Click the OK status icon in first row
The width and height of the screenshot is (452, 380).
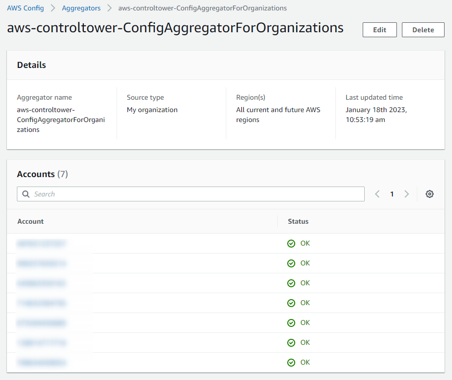291,244
